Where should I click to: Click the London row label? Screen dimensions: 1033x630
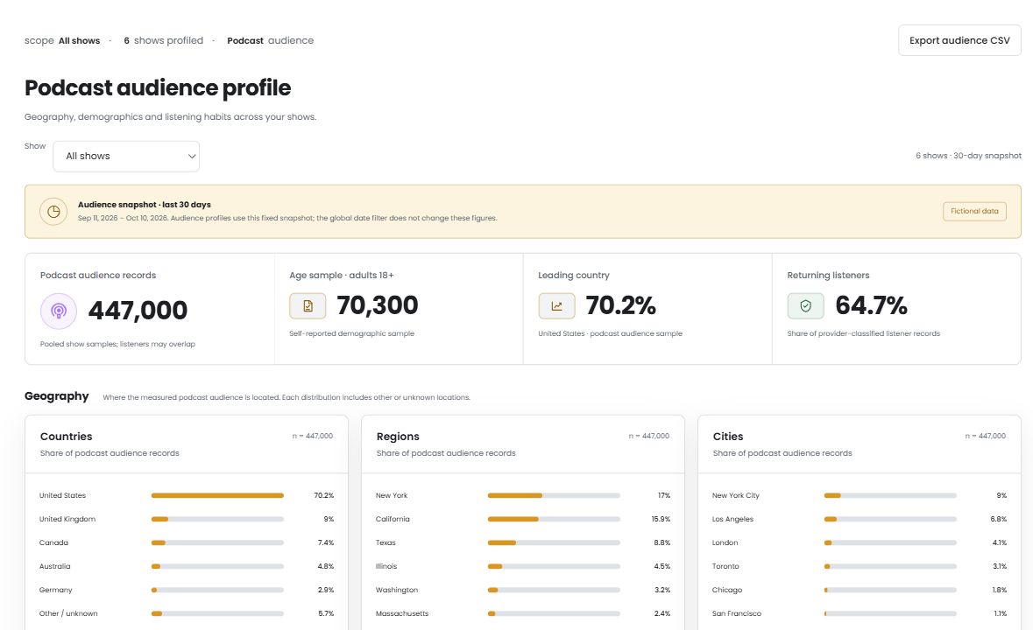pyautogui.click(x=725, y=542)
